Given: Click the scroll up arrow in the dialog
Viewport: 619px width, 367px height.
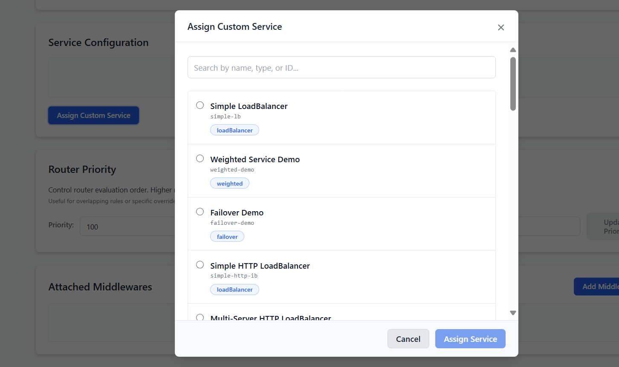Looking at the screenshot, I should pos(513,50).
